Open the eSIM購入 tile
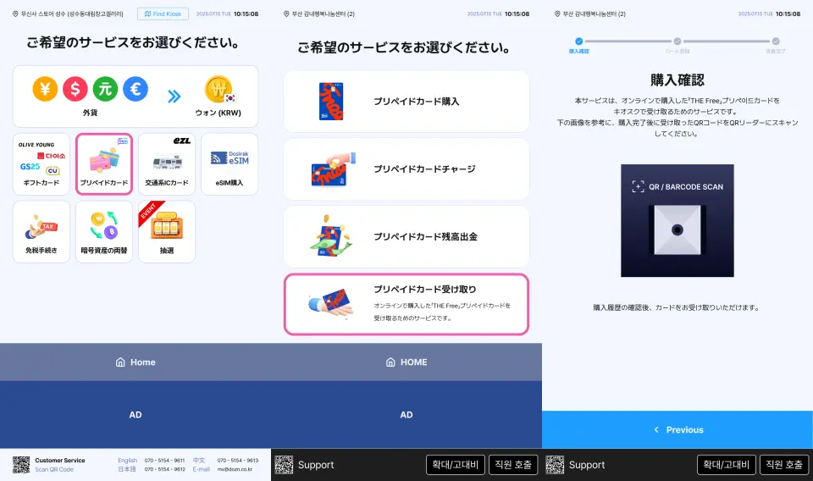Viewport: 813px width, 481px height. pyautogui.click(x=230, y=163)
